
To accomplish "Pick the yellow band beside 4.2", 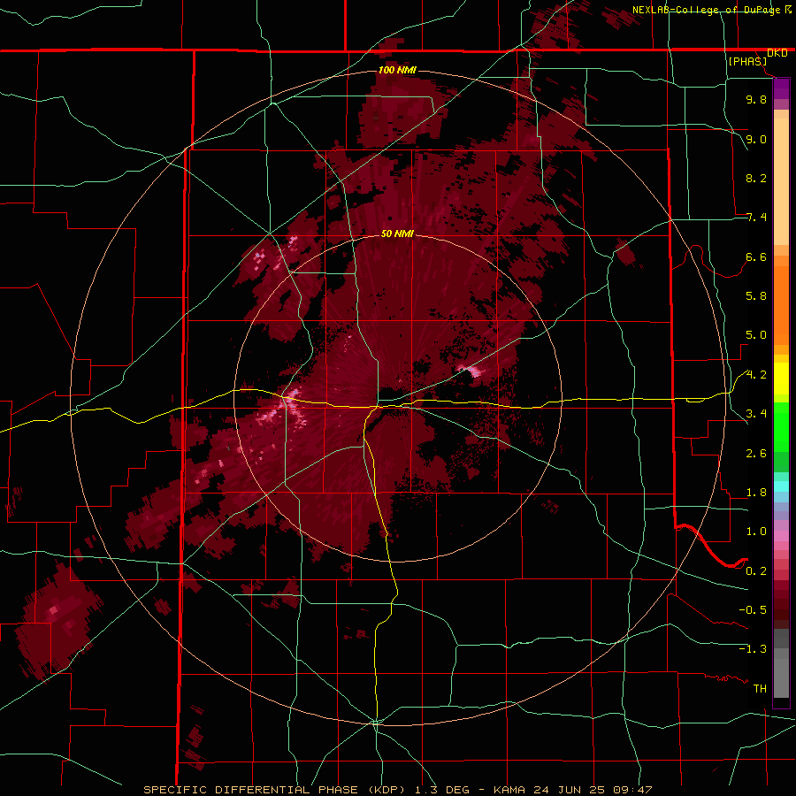I will [781, 379].
